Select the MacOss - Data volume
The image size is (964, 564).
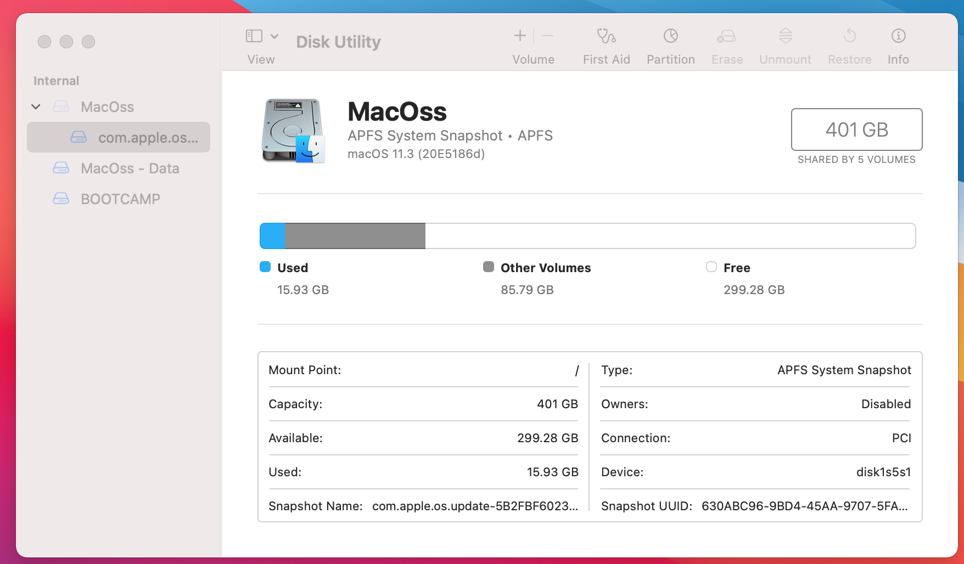[119, 168]
